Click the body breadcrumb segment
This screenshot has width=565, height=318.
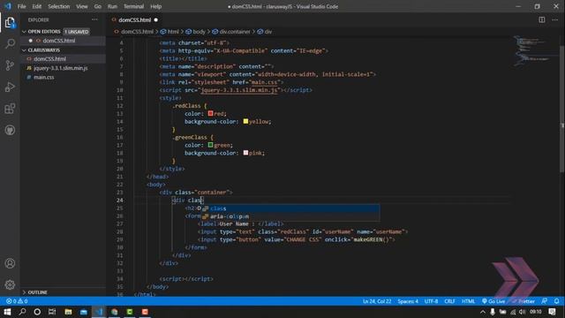[196, 32]
